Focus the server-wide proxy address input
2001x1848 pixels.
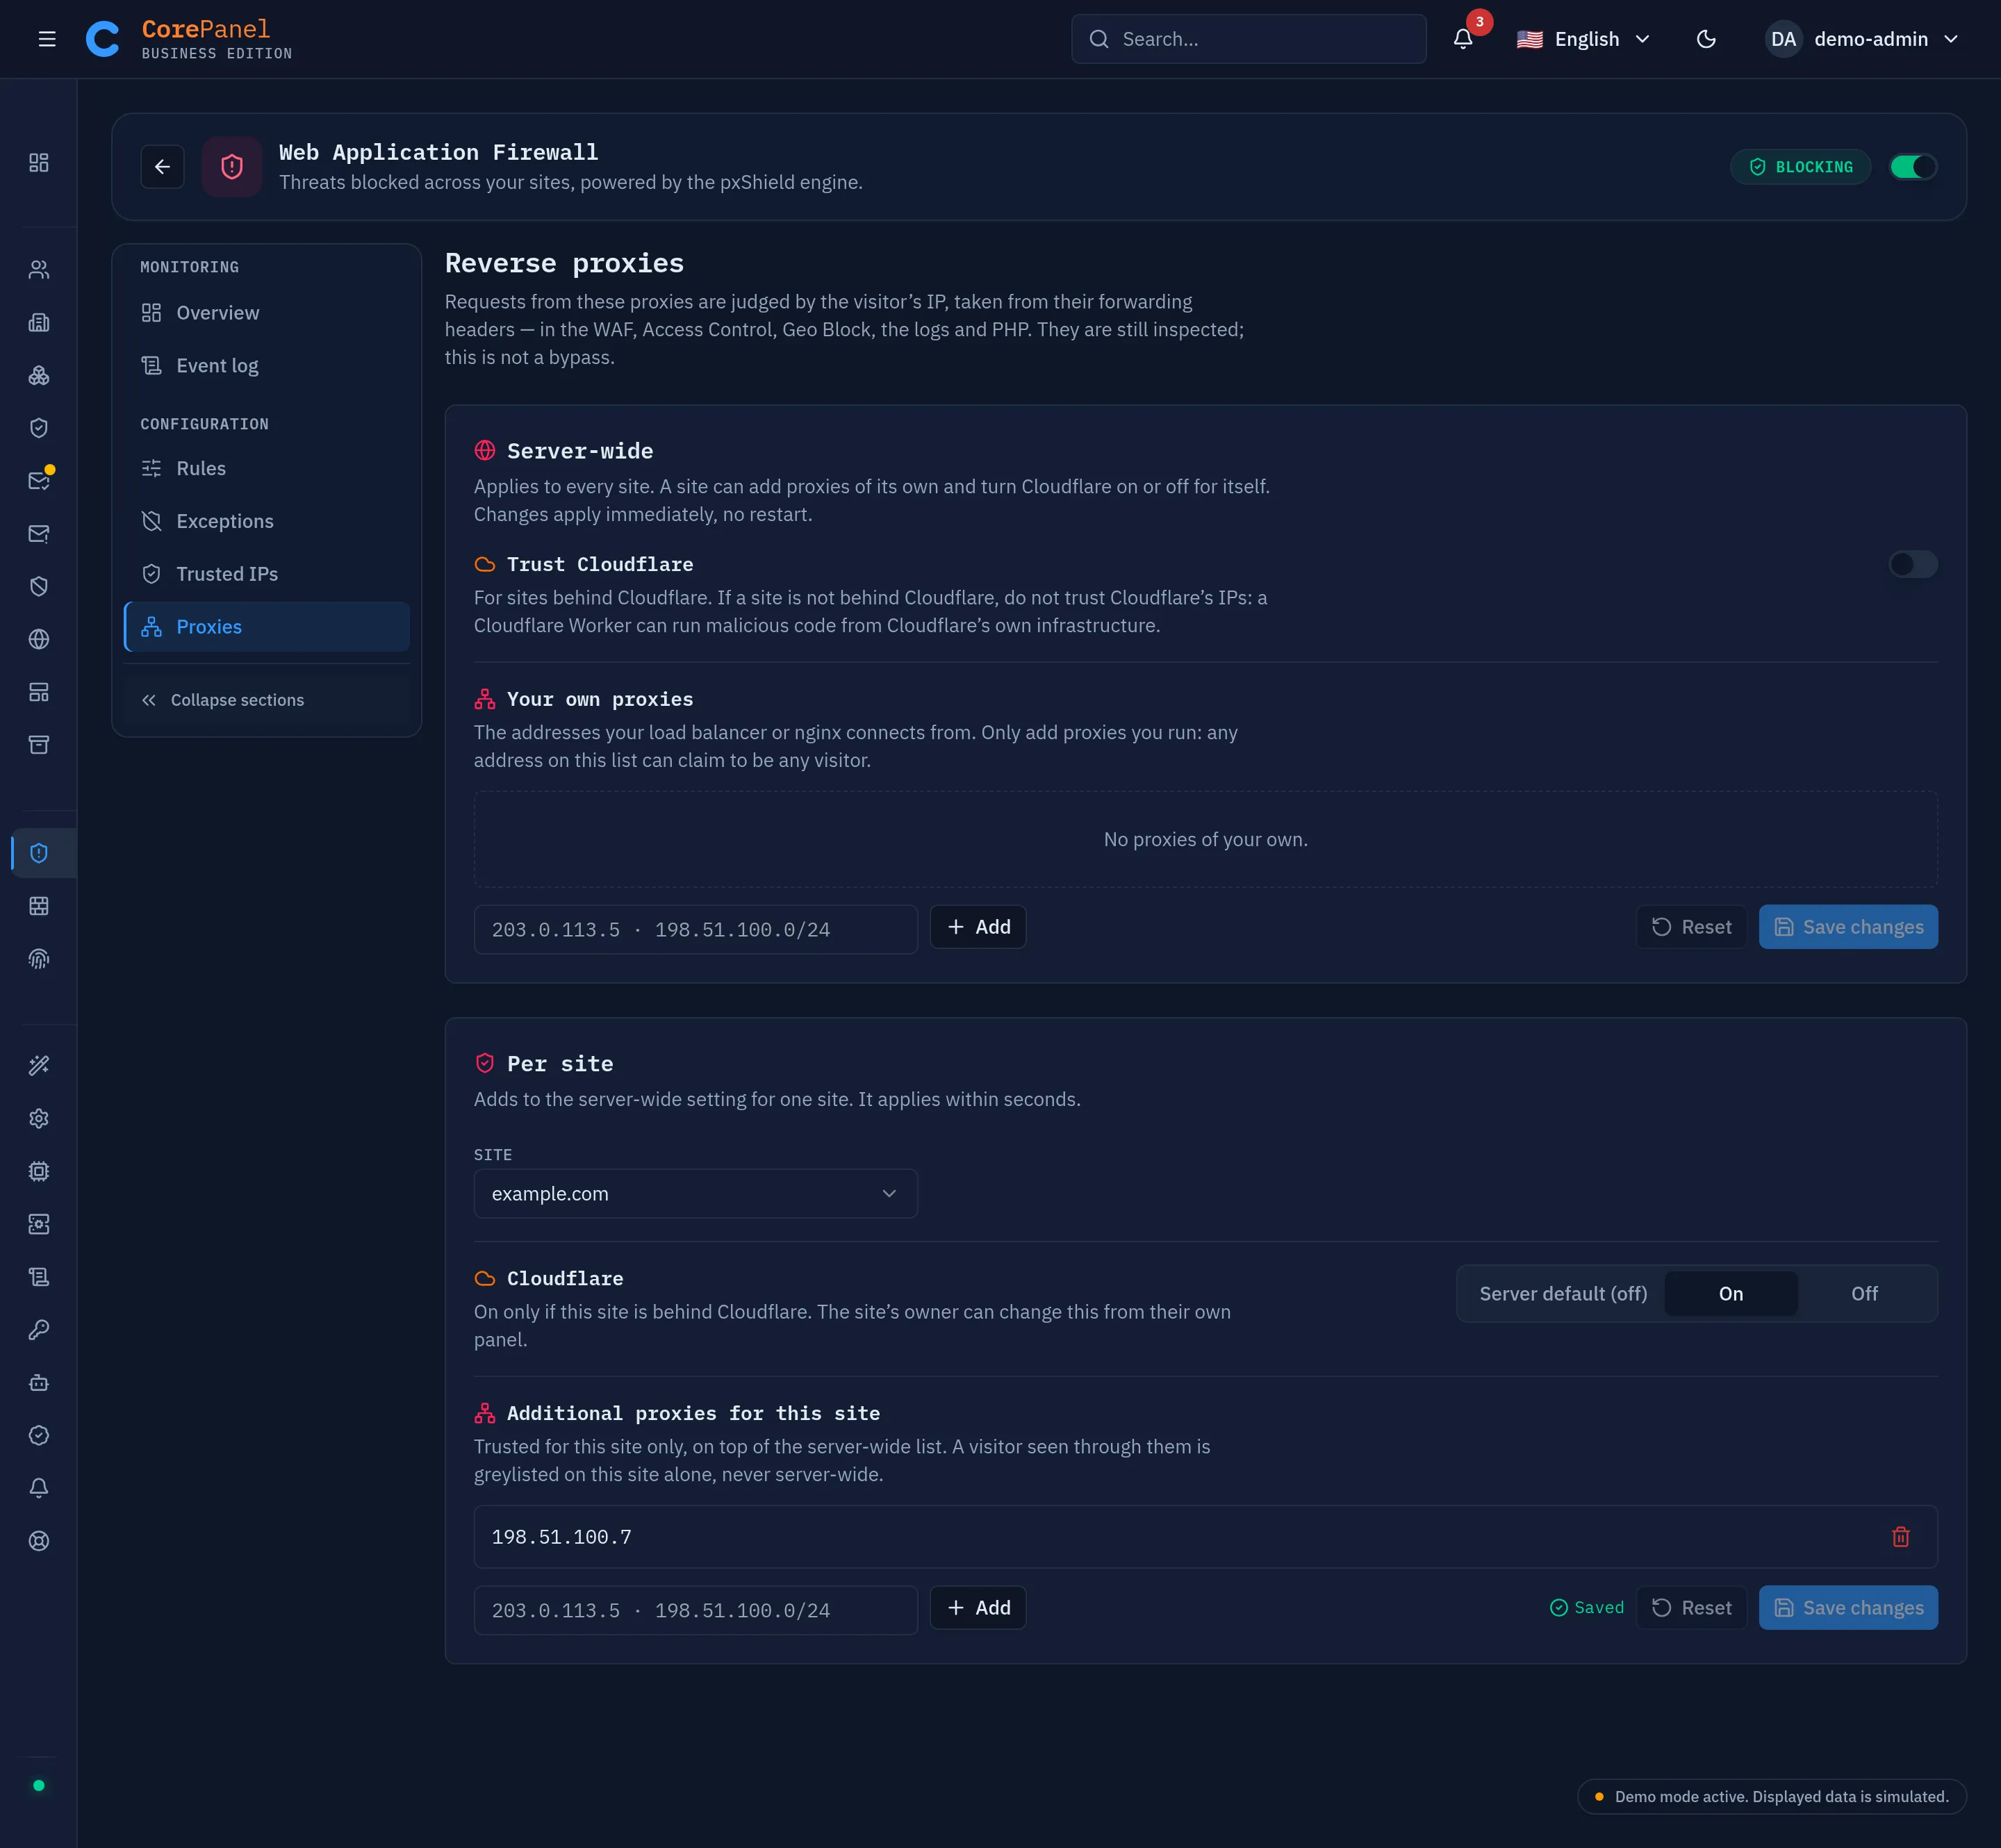coord(695,929)
